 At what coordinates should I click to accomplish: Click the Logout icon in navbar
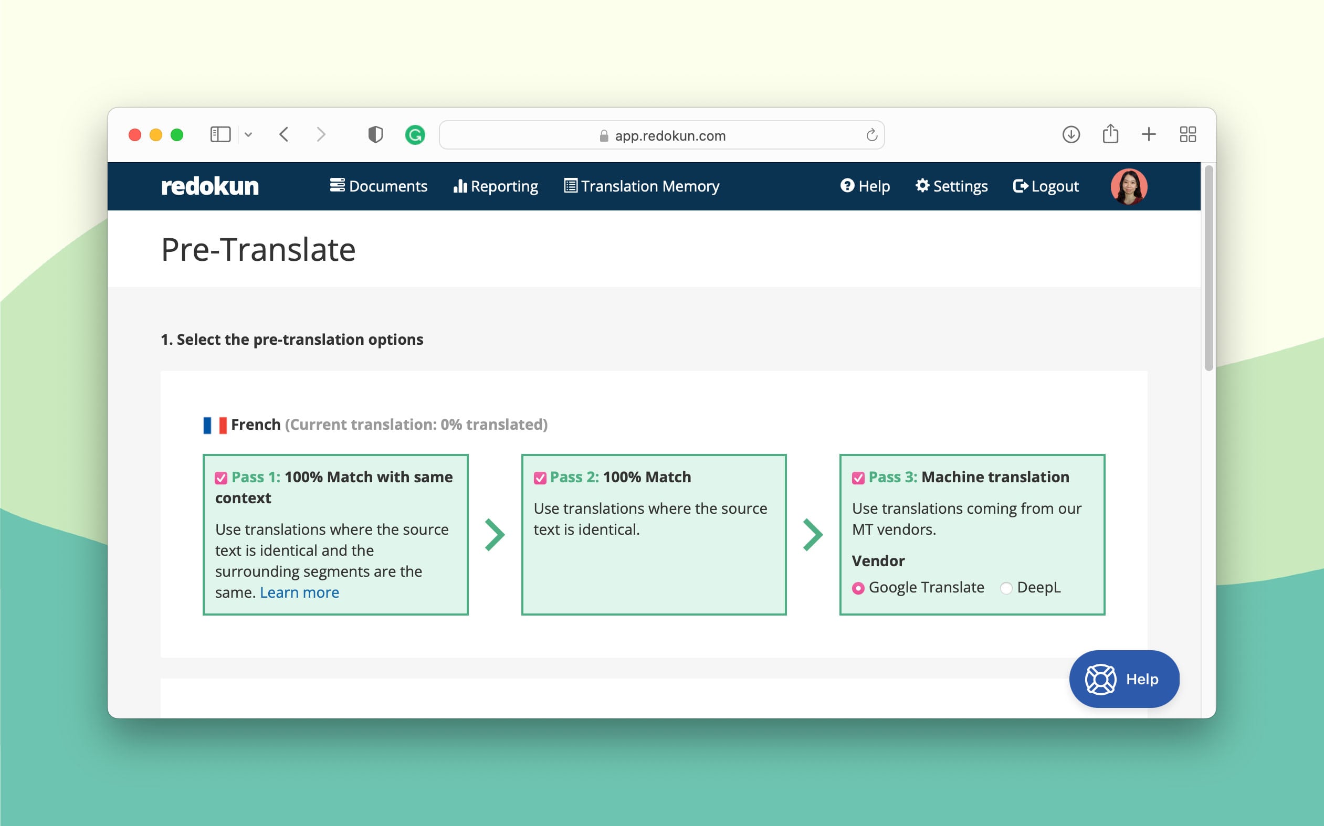1018,186
